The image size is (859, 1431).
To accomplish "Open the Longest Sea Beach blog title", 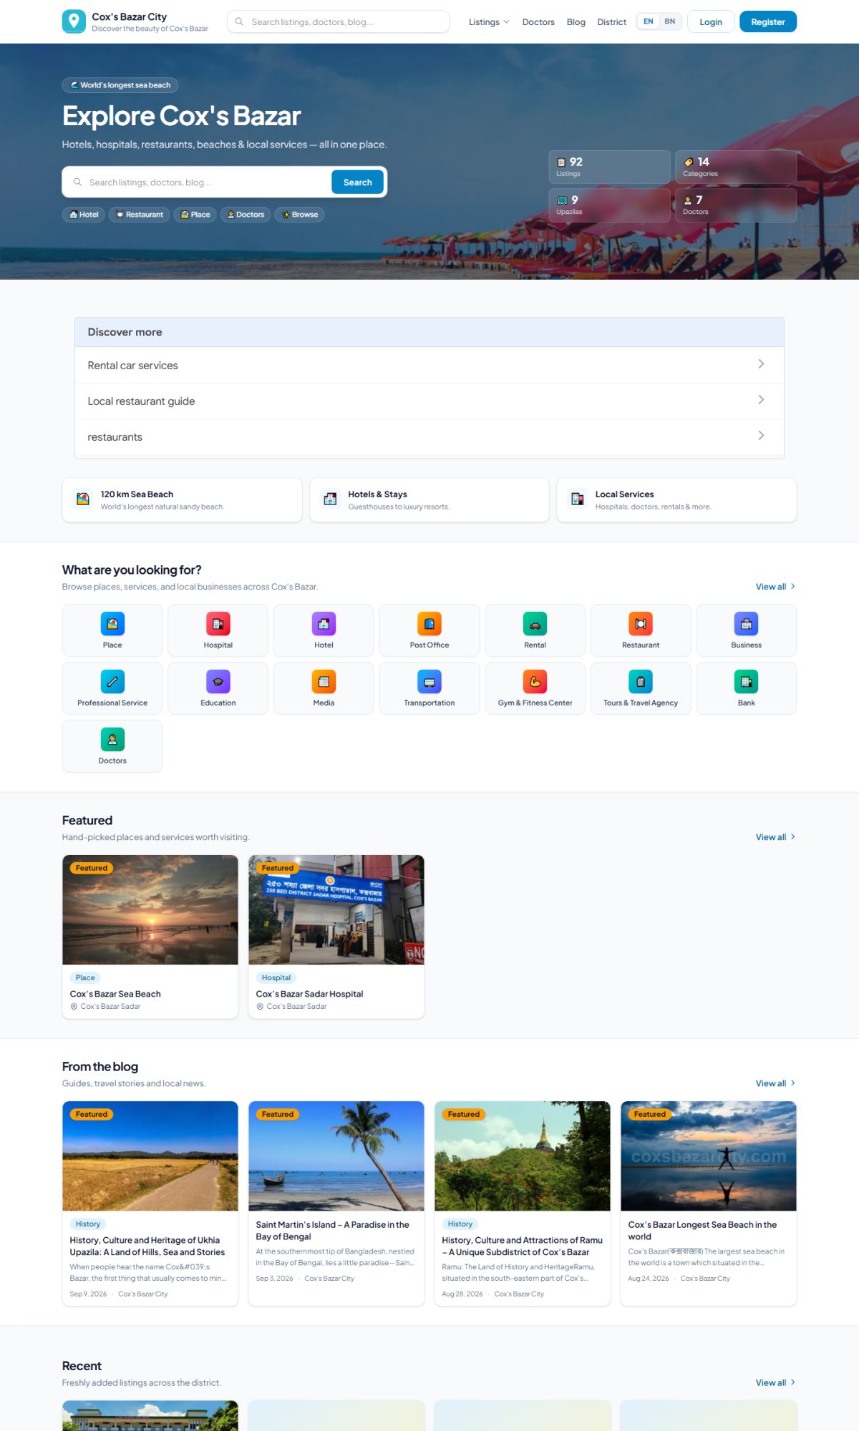I will pos(702,1231).
